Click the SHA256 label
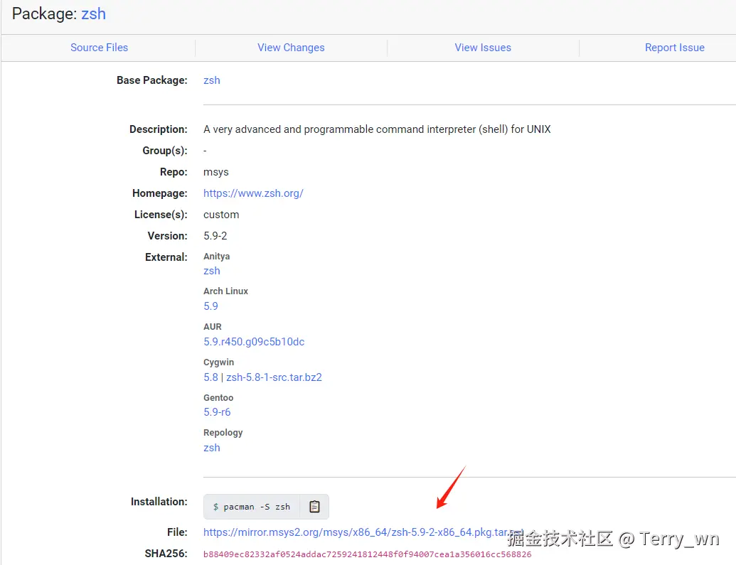The height and width of the screenshot is (565, 736). 166,554
